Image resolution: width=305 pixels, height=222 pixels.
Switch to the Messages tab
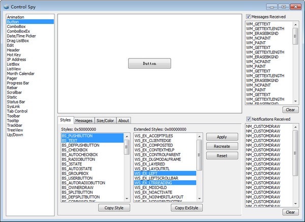84,121
